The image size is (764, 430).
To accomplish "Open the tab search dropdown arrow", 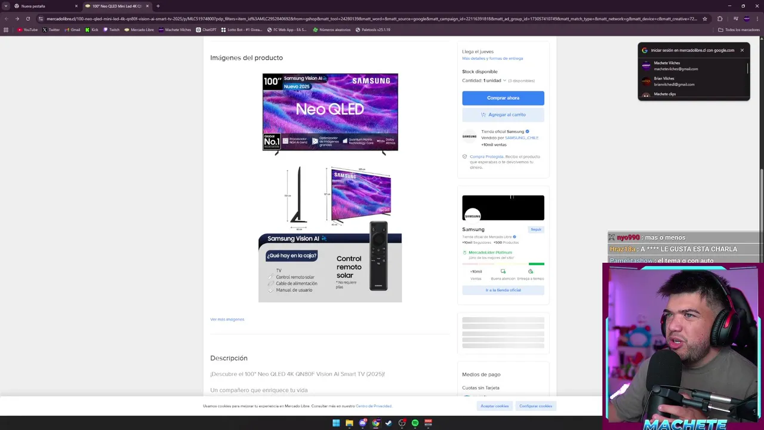I will pyautogui.click(x=5, y=6).
